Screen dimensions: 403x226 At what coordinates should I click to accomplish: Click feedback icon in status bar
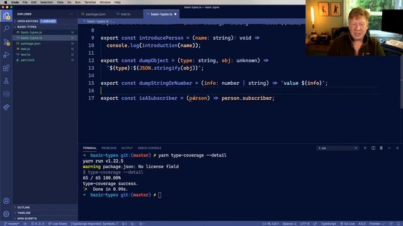click(x=390, y=223)
